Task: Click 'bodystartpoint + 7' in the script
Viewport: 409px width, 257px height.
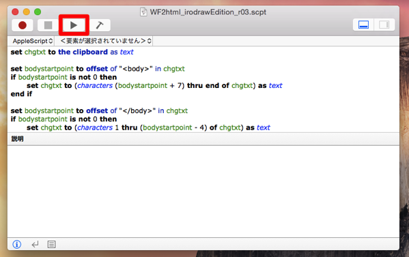Action: (150, 86)
